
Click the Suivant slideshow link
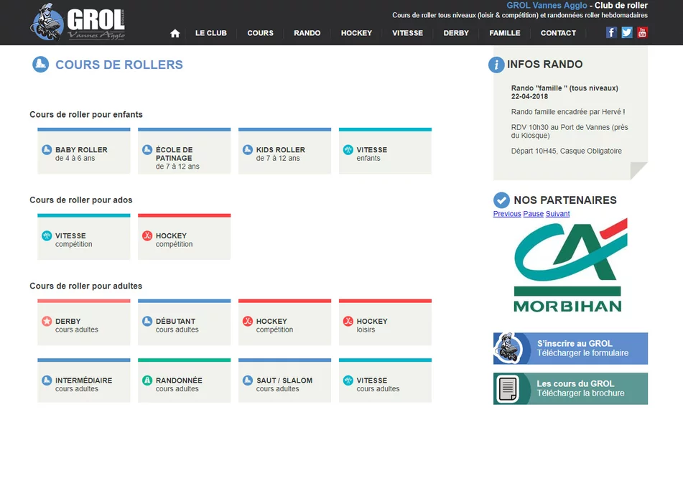557,214
